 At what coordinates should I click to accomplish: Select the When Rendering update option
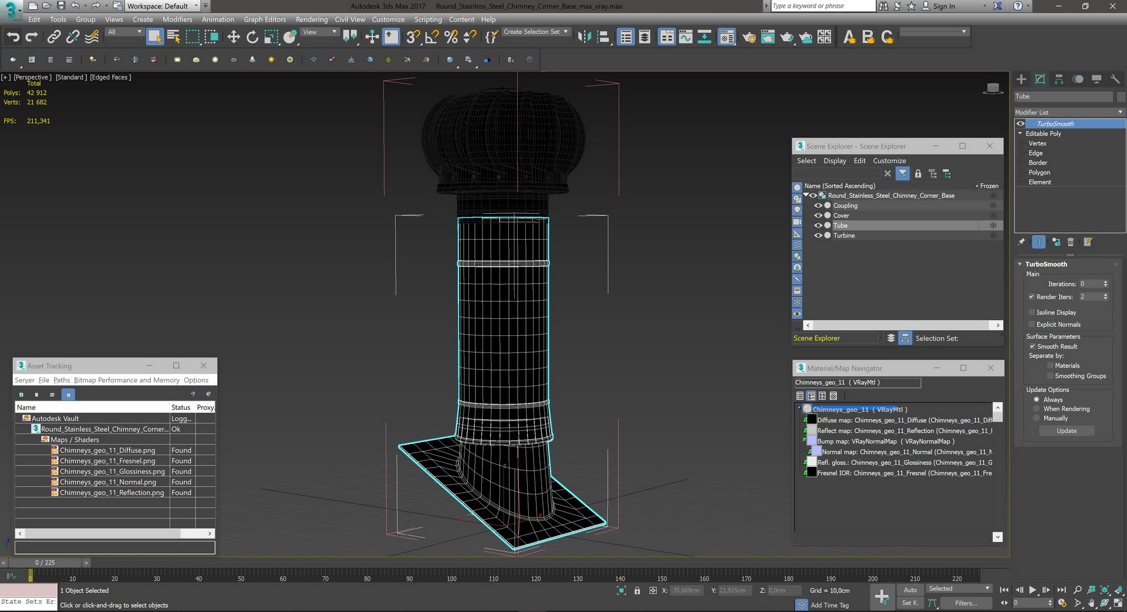(x=1037, y=409)
